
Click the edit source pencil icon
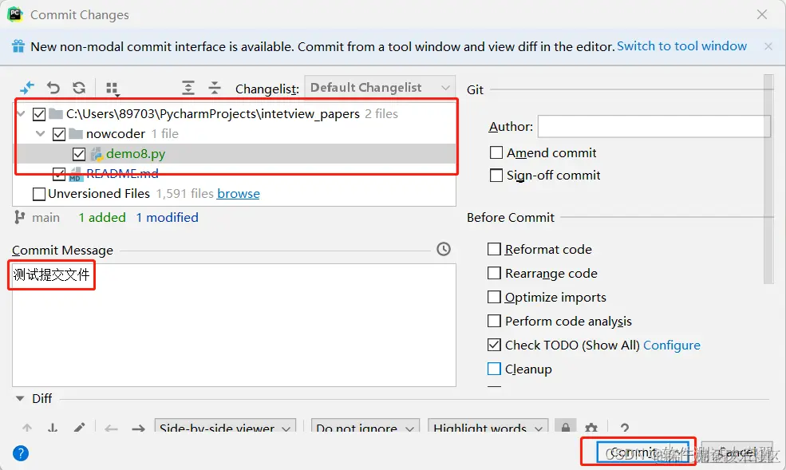point(79,428)
